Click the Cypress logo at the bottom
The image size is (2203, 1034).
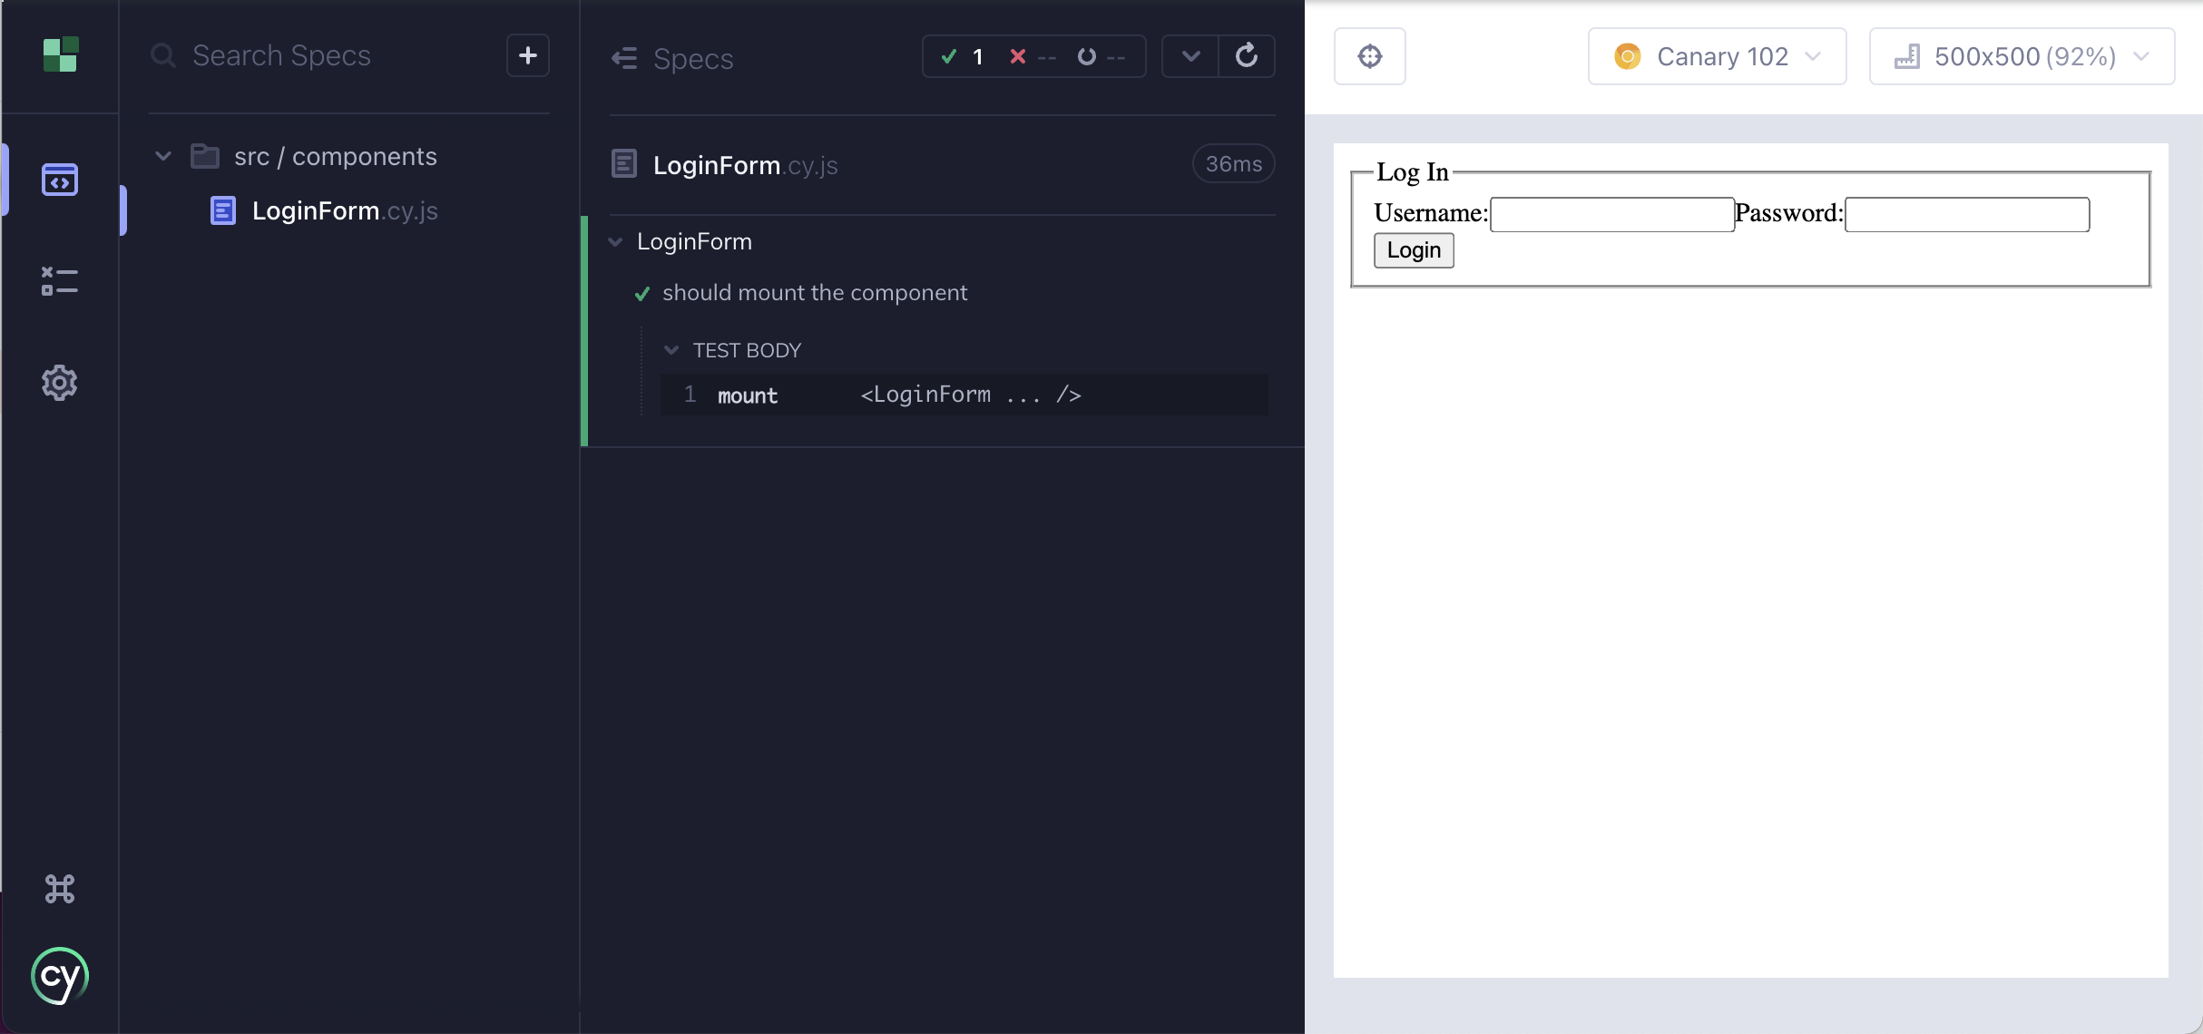(x=60, y=977)
